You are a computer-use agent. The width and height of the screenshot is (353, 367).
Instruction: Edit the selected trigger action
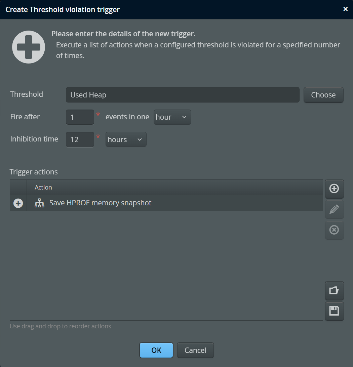[334, 209]
